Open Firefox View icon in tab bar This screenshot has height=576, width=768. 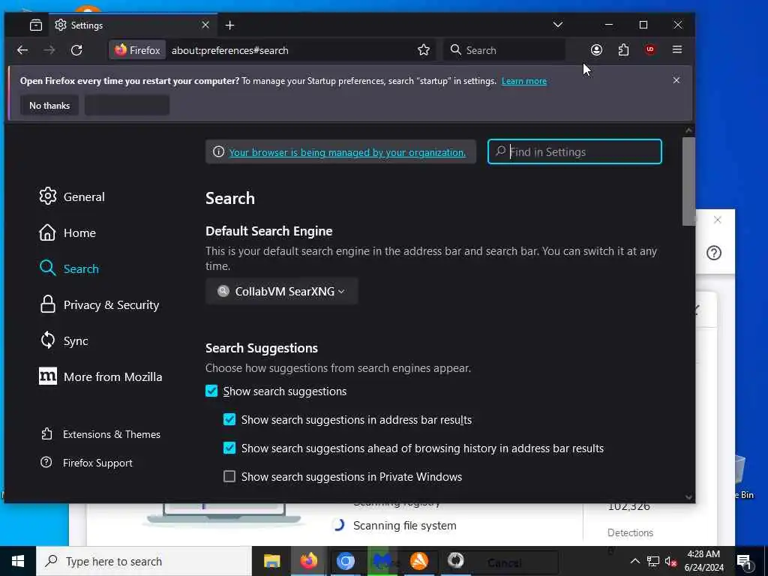point(36,25)
